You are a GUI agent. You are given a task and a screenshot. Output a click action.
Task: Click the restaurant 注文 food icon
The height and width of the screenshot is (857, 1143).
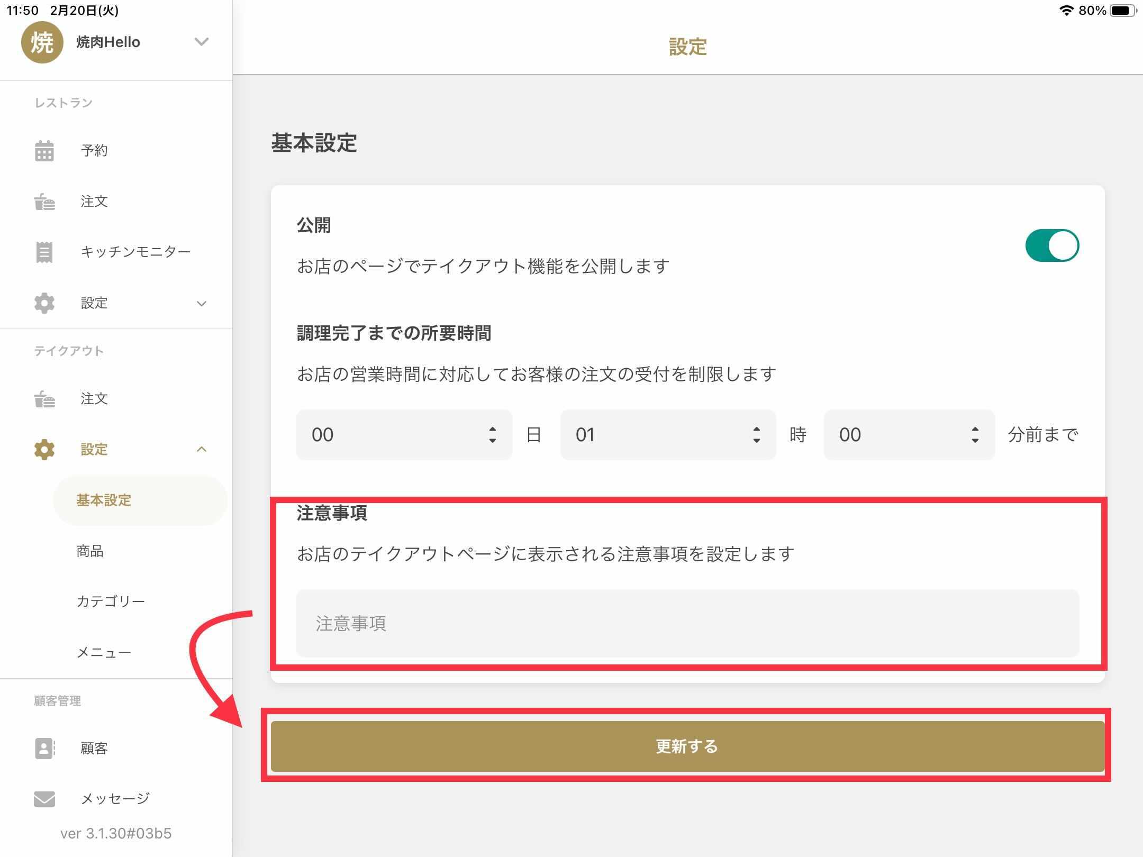click(44, 202)
